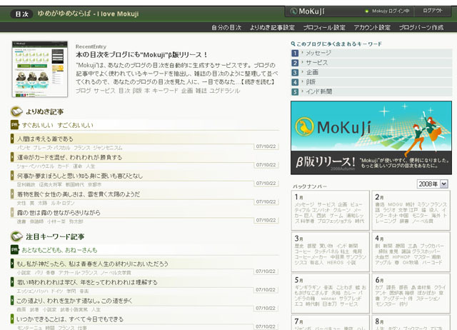
Task: Open 5月 back number box
Action: coord(330,294)
